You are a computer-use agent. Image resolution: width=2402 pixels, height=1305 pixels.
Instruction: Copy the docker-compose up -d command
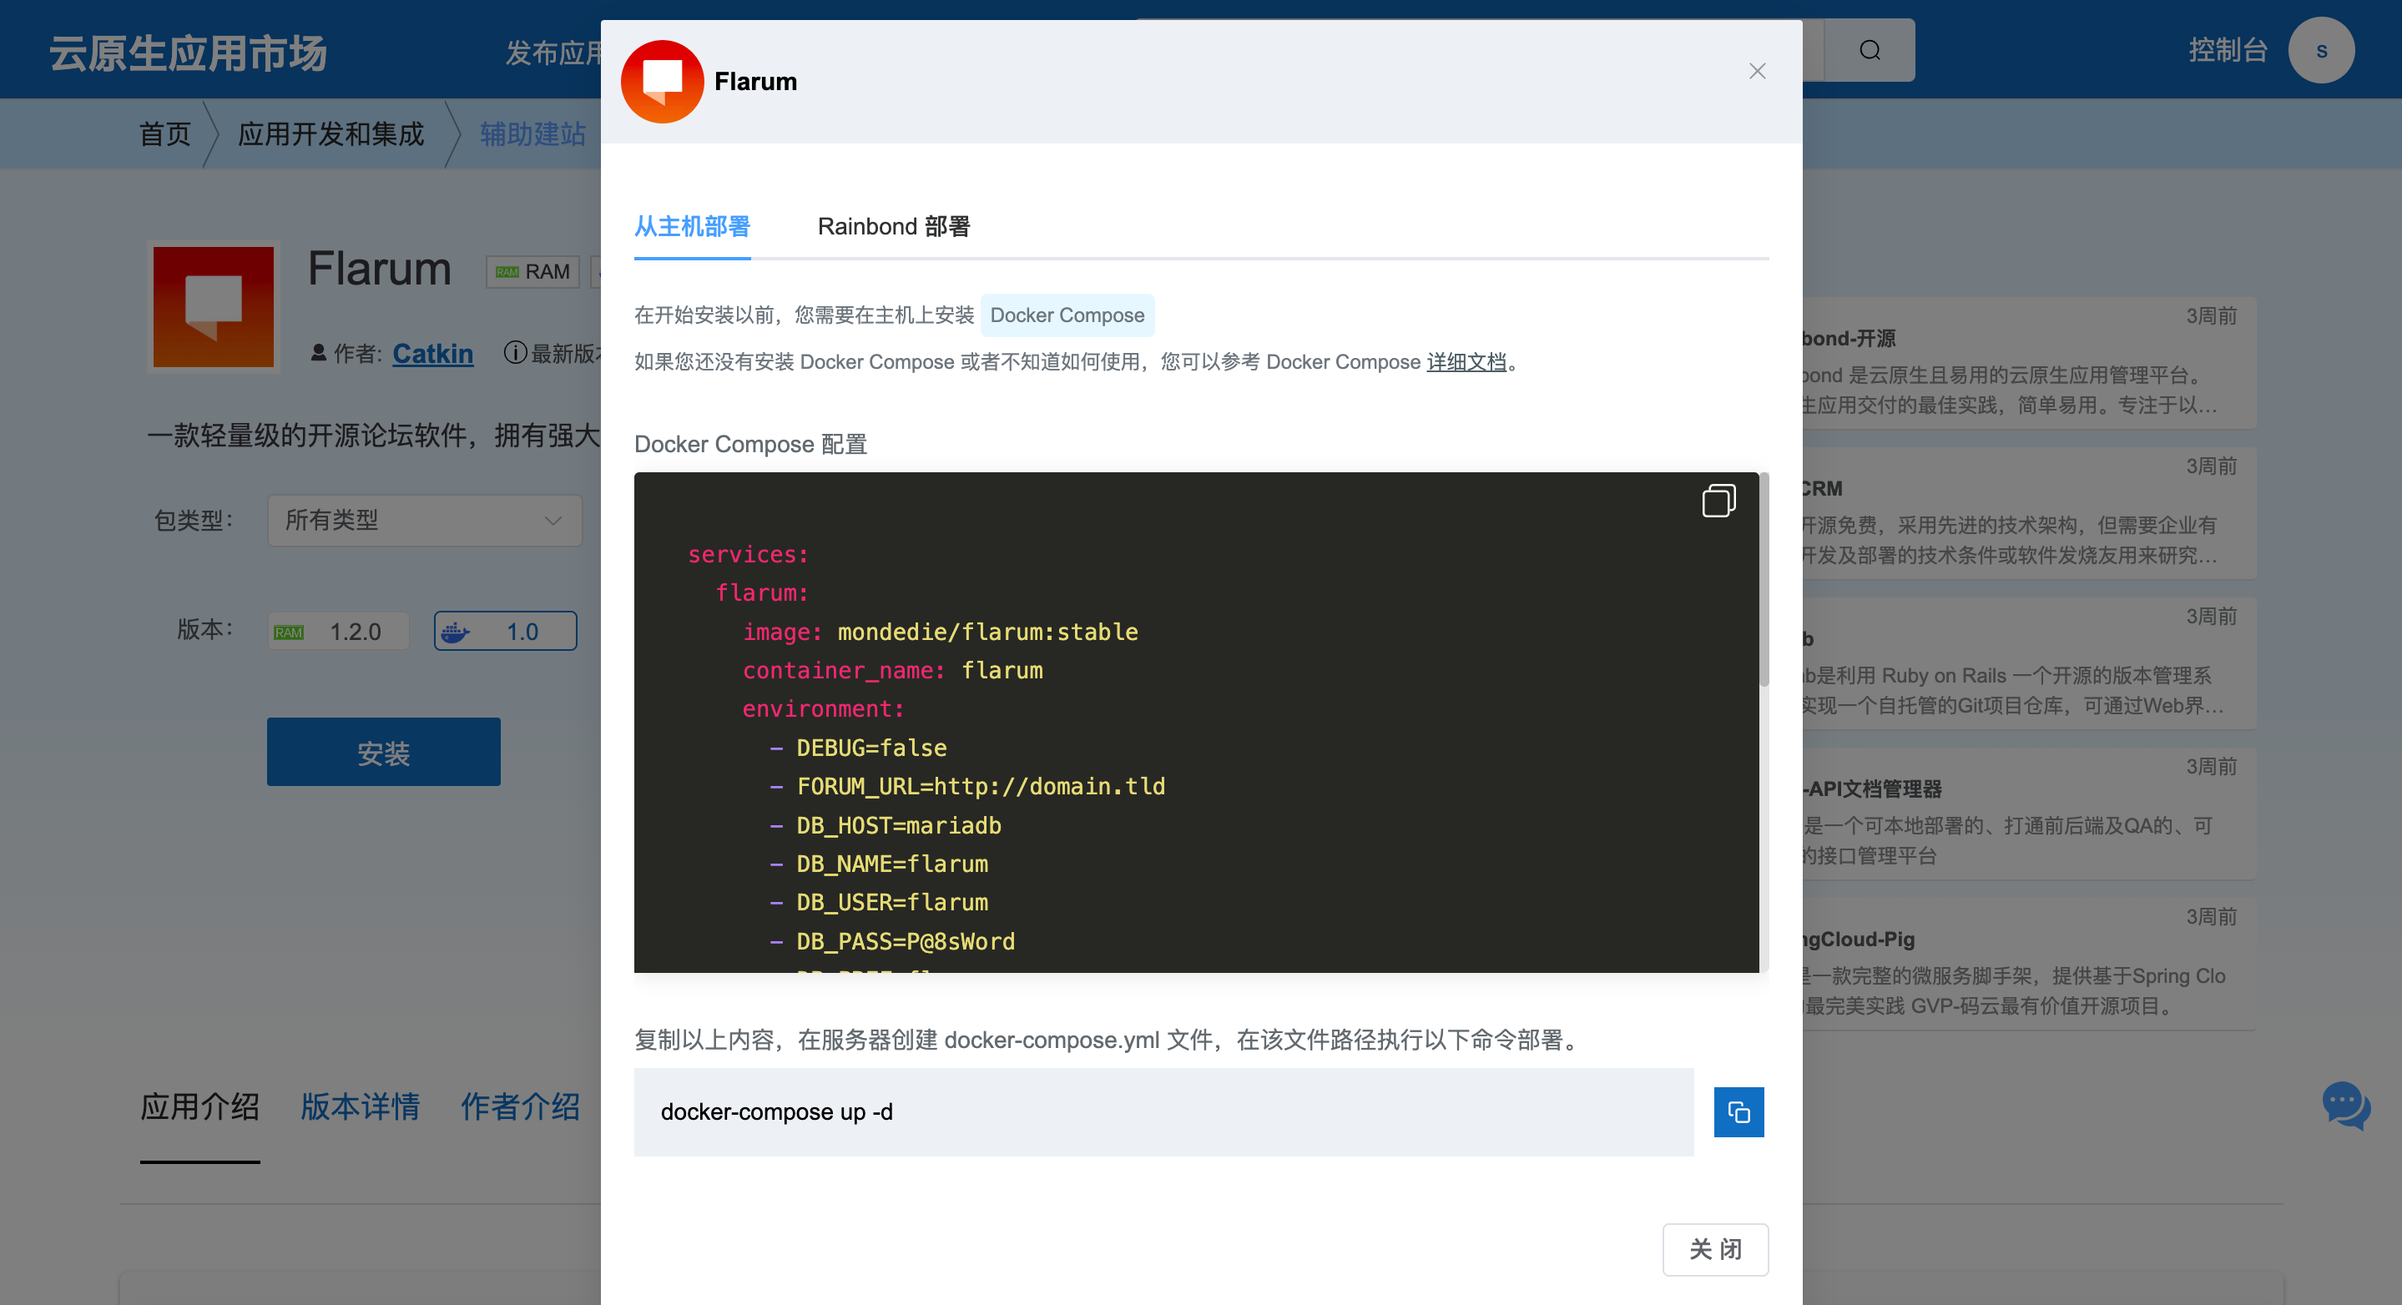click(x=1738, y=1111)
